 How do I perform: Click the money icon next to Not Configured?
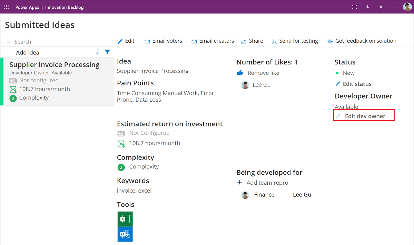point(121,133)
